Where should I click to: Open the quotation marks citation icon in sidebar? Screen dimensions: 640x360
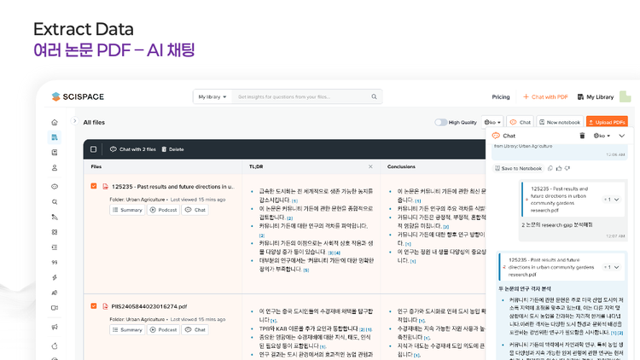55,263
